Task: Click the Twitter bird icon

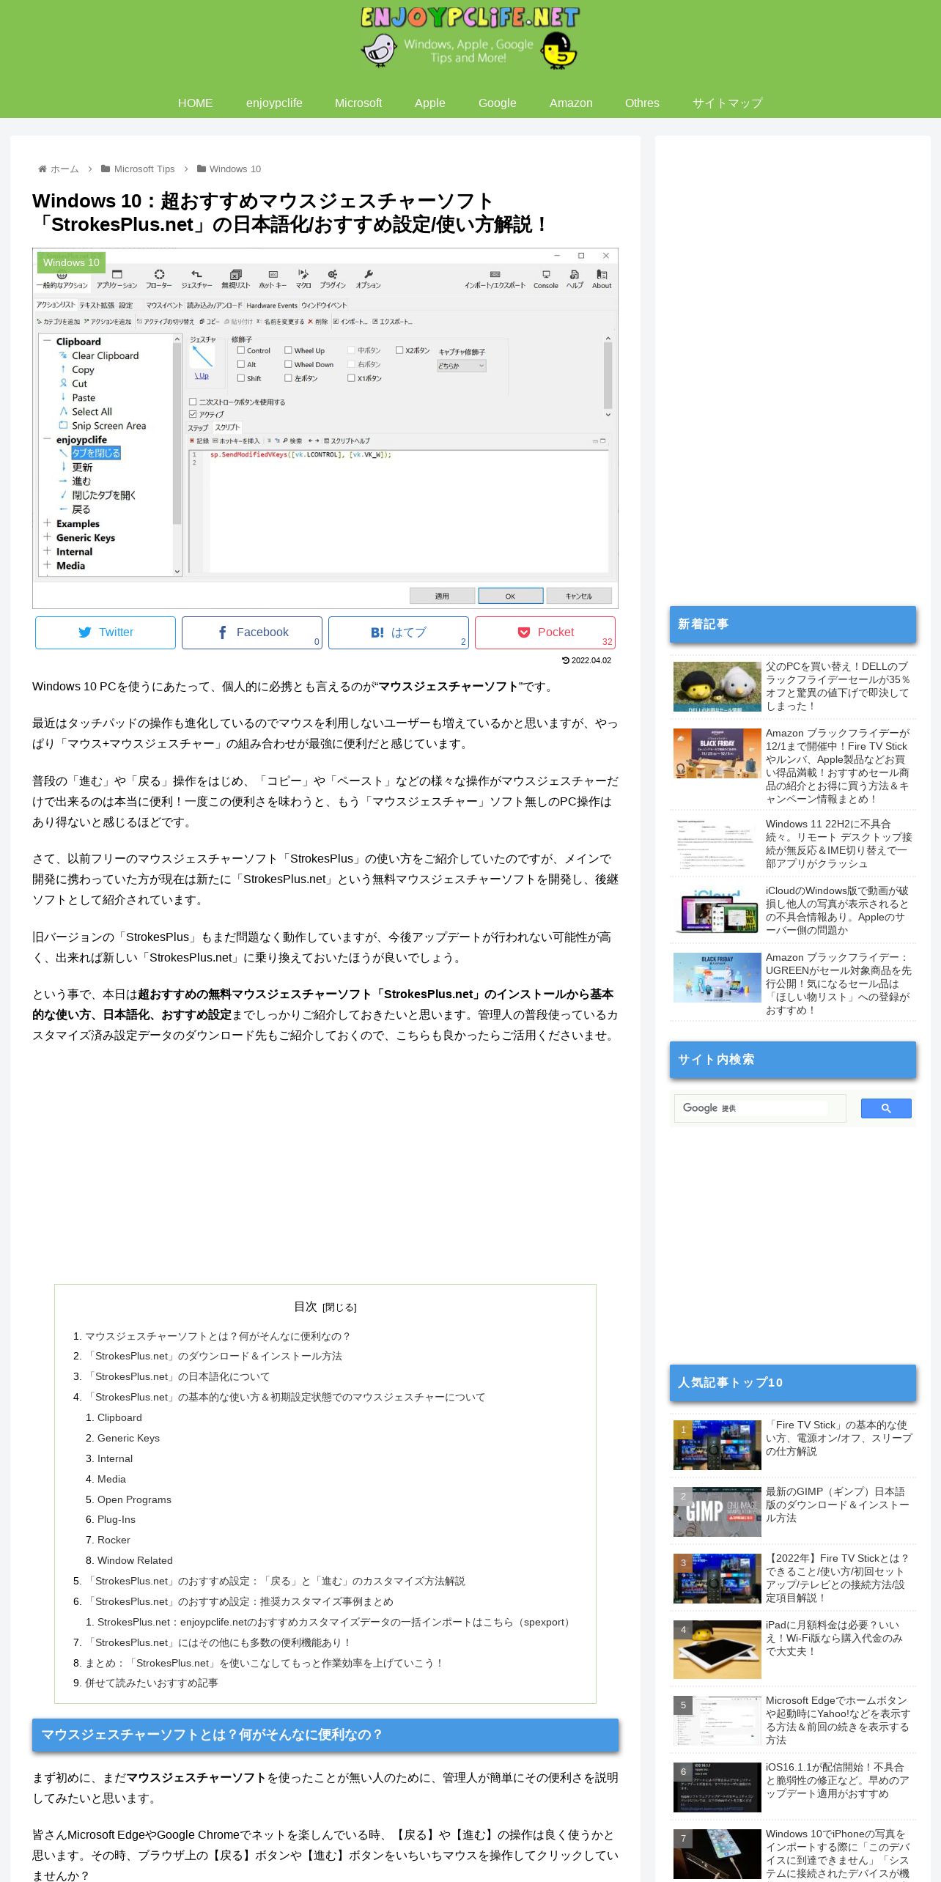Action: coord(85,632)
